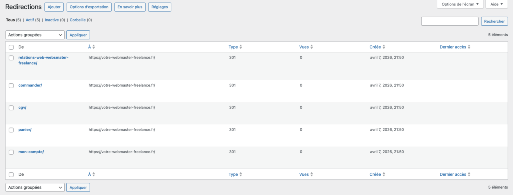
Task: Open bottom Actions groupées dropdown
Action: [35, 188]
